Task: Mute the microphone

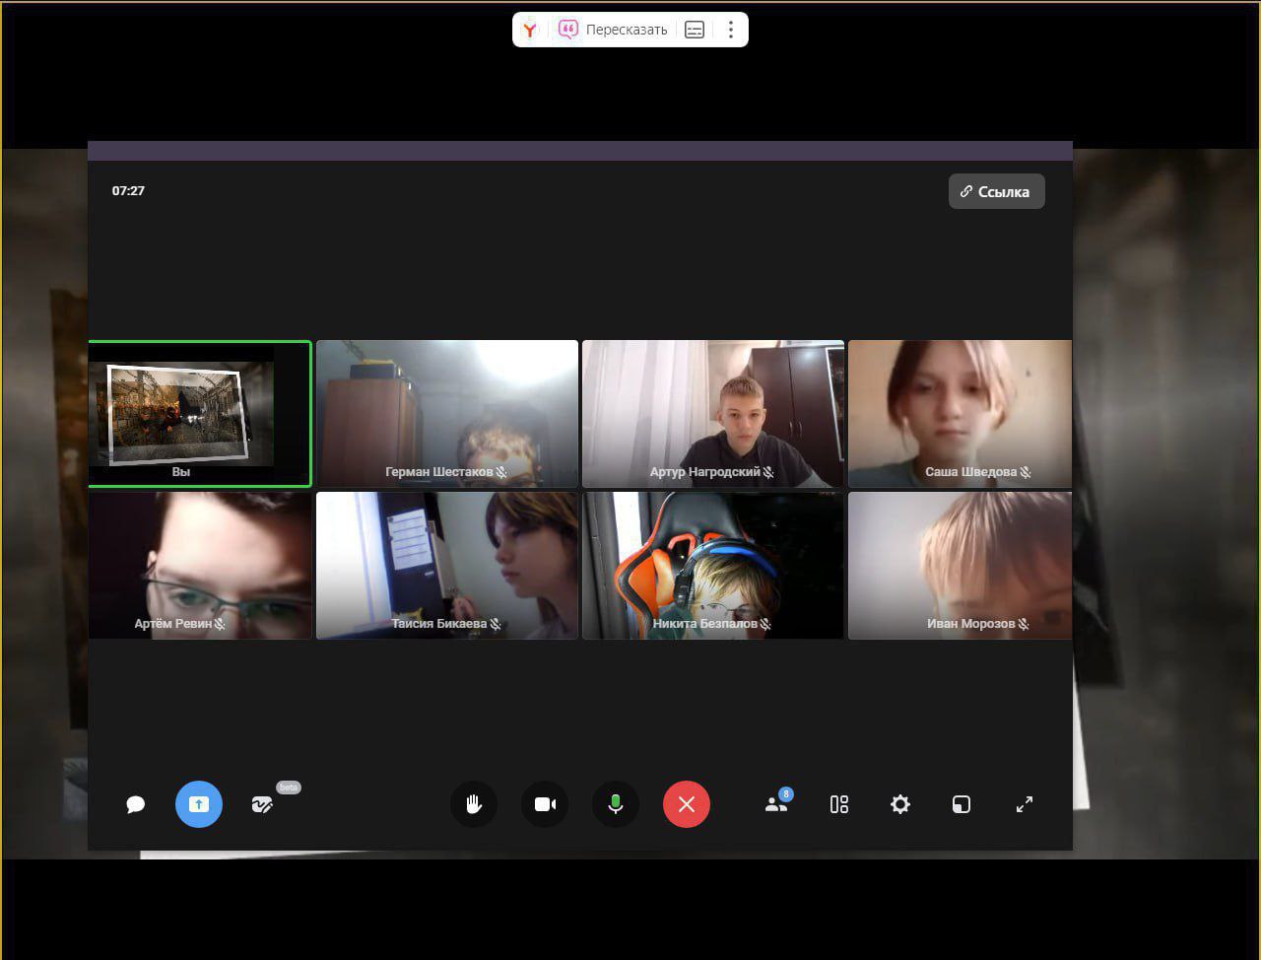Action: pyautogui.click(x=616, y=804)
